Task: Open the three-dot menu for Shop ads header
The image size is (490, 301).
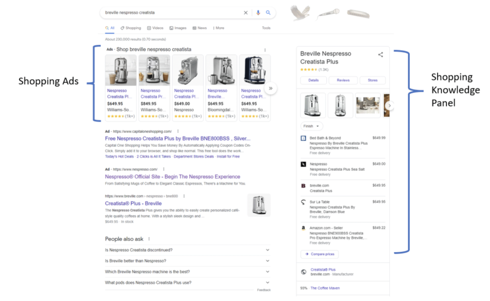Action: point(265,50)
